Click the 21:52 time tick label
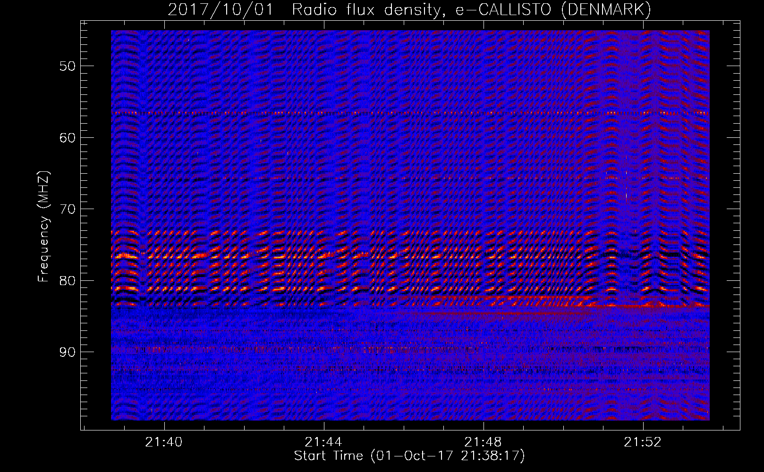The width and height of the screenshot is (764, 472). pos(643,442)
